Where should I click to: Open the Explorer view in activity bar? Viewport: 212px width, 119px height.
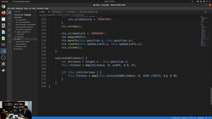click(x=10, y=13)
